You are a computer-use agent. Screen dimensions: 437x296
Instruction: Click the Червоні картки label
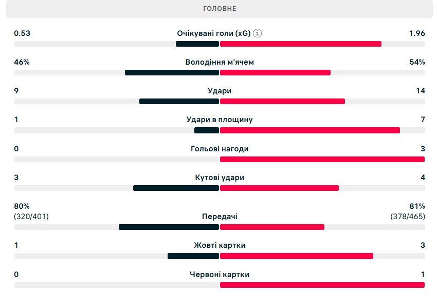pyautogui.click(x=220, y=274)
